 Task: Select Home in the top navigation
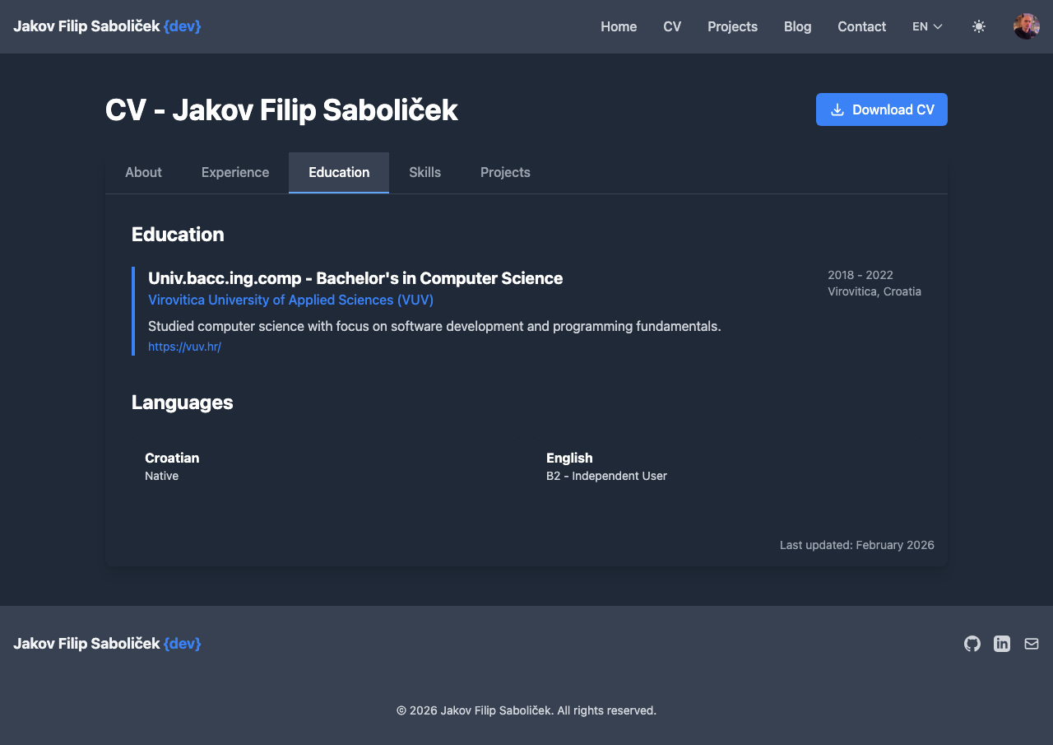619,26
